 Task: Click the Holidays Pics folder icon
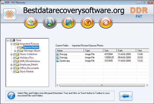(x=17, y=58)
